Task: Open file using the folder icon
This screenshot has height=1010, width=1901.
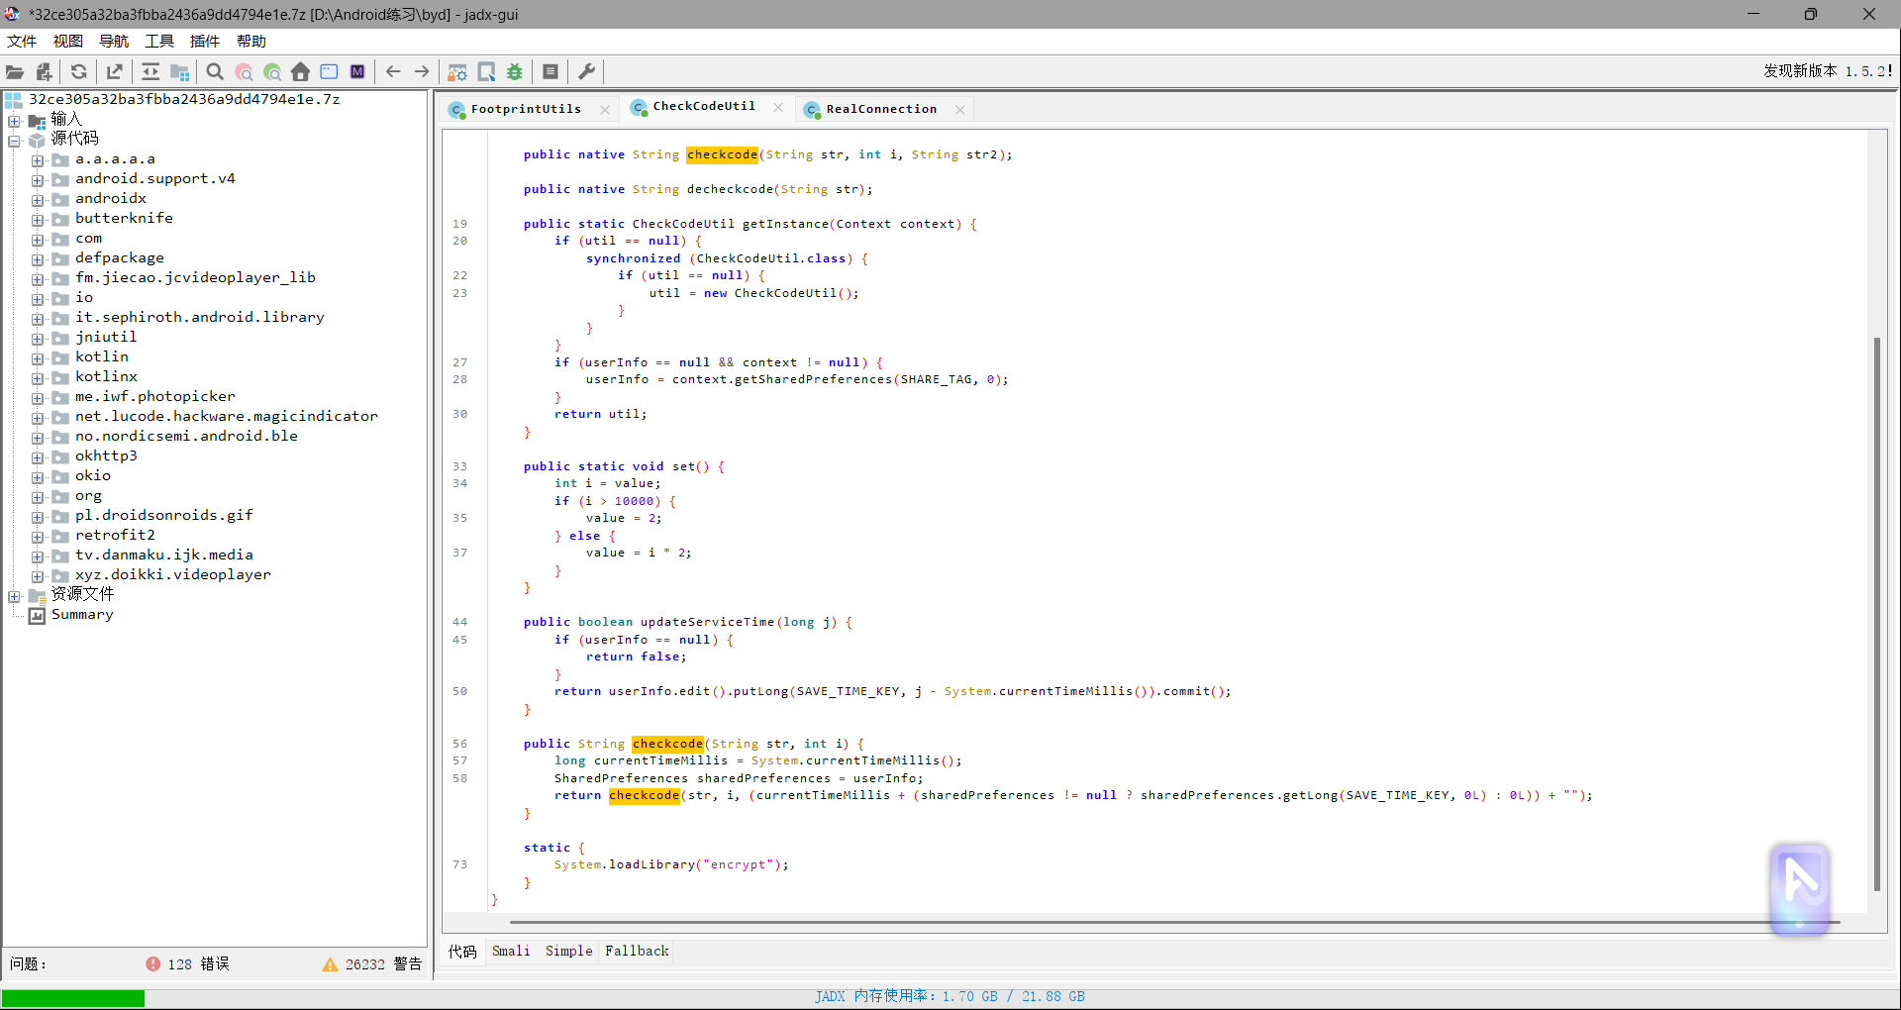Action: coord(15,71)
